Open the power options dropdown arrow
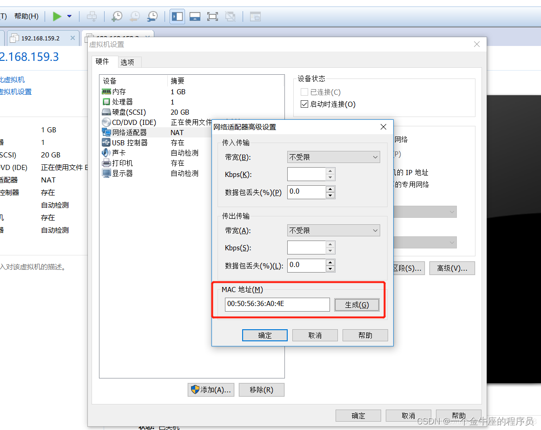 [x=69, y=16]
